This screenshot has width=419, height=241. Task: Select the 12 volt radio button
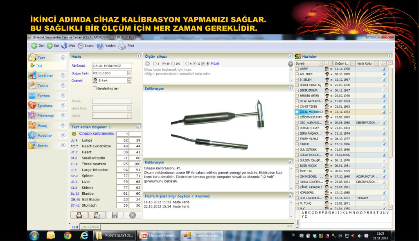coord(195,63)
